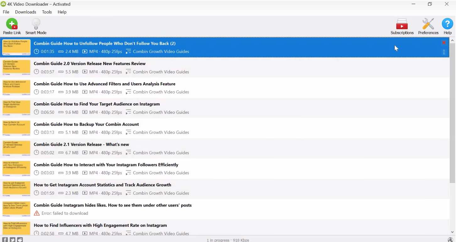The image size is (456, 242).
Task: Select the Backup Your Combin Account video
Action: [86, 124]
